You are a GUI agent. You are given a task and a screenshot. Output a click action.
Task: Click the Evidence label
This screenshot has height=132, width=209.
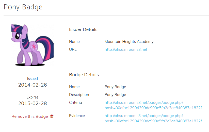pyautogui.click(x=77, y=116)
